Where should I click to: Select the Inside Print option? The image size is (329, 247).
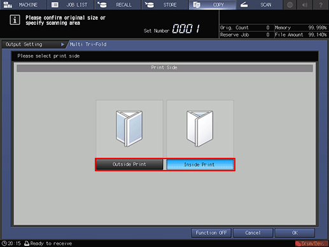[200, 164]
